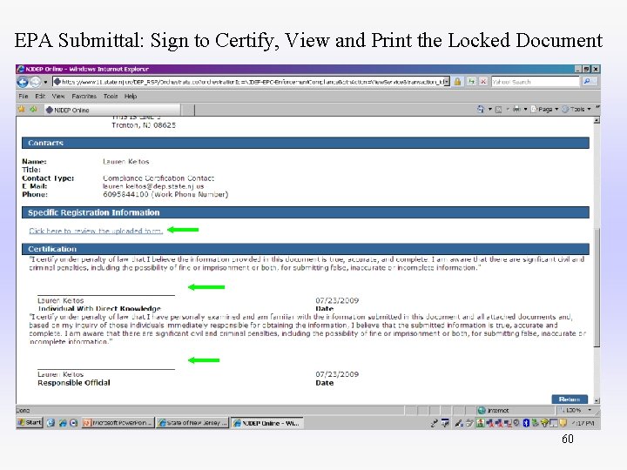Click the Print icon in command bar

516,109
